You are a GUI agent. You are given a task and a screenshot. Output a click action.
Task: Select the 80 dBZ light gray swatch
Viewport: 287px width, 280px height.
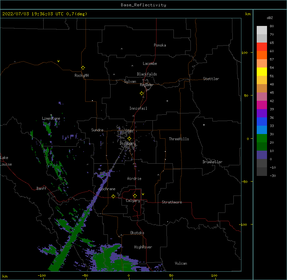[262, 30]
